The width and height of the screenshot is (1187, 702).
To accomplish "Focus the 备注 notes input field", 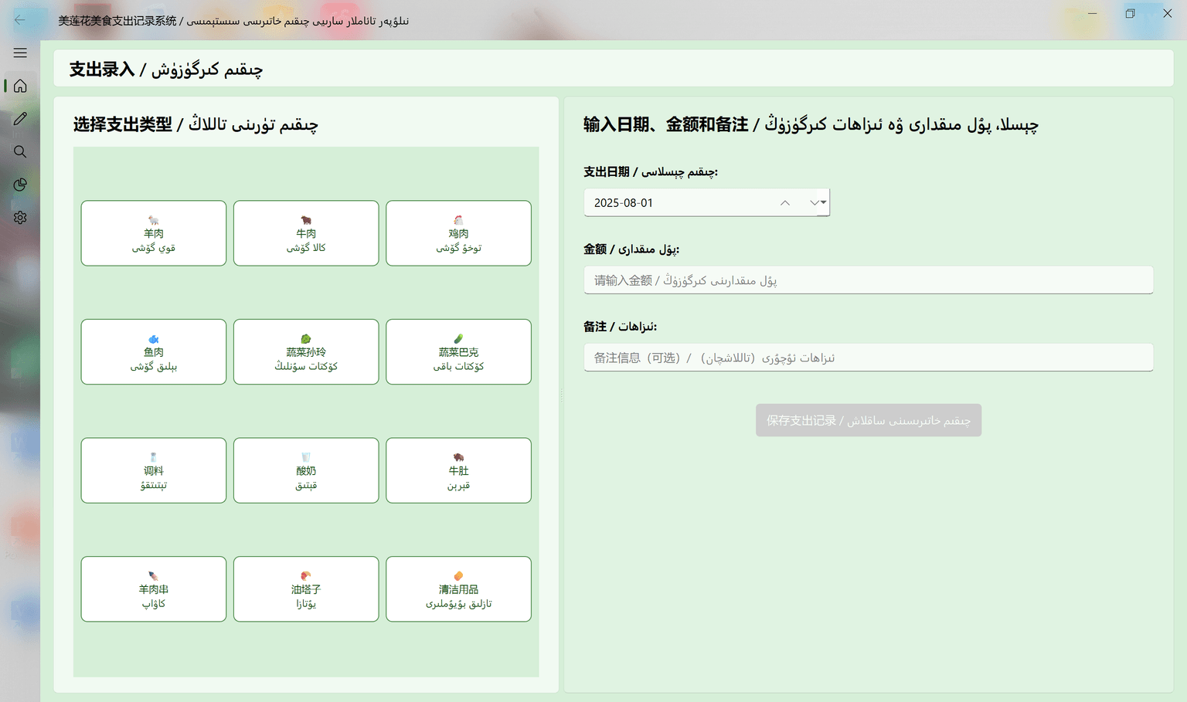I will [869, 358].
